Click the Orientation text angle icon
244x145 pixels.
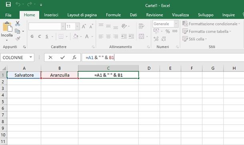[x=124, y=26]
